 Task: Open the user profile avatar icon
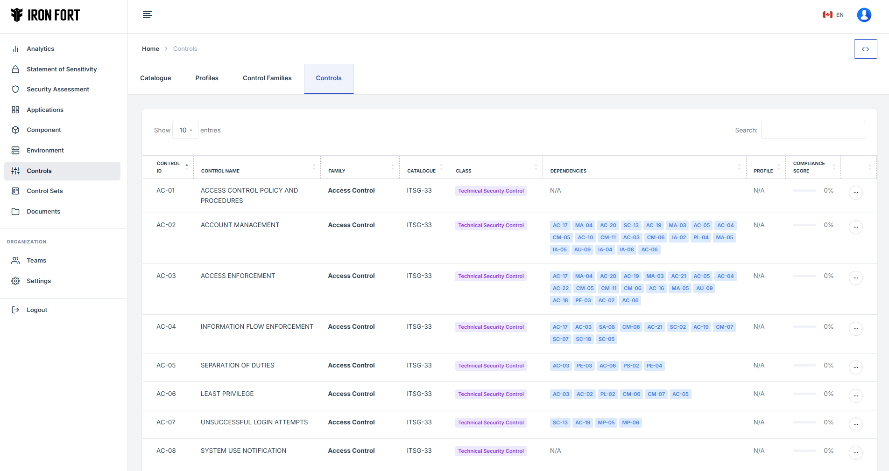864,15
